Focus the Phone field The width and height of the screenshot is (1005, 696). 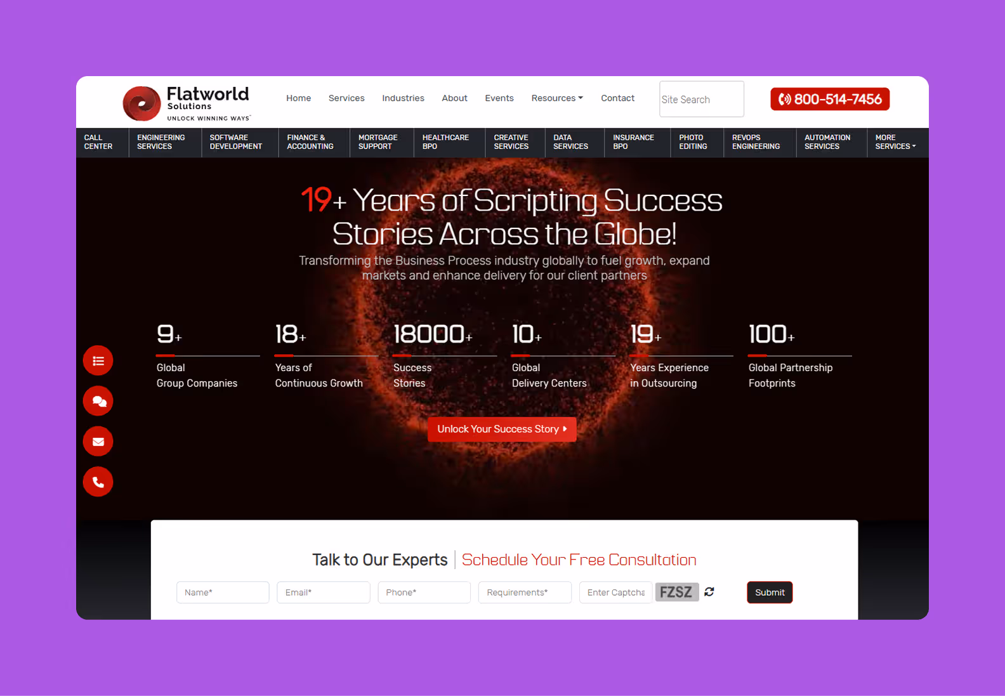coord(424,593)
